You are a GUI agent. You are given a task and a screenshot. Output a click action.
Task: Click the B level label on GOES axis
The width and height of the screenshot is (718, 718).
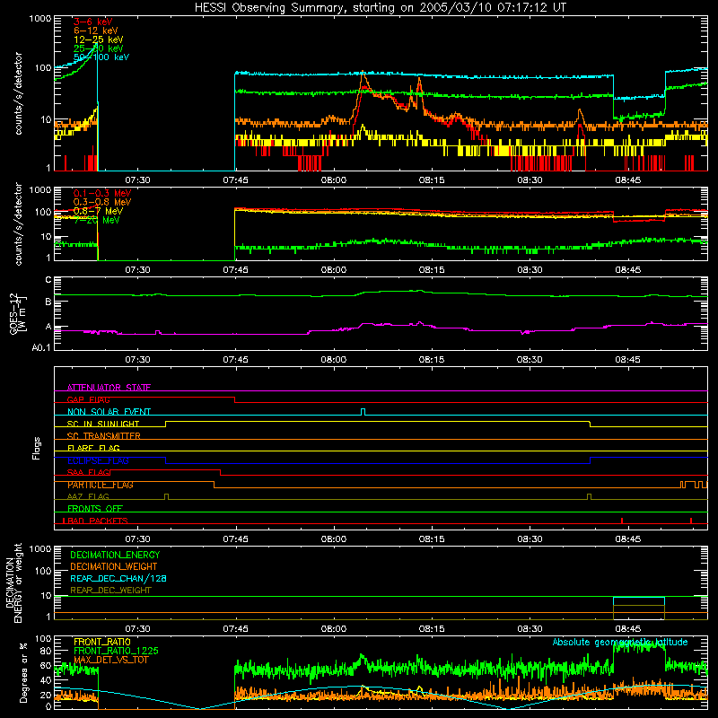tap(48, 302)
